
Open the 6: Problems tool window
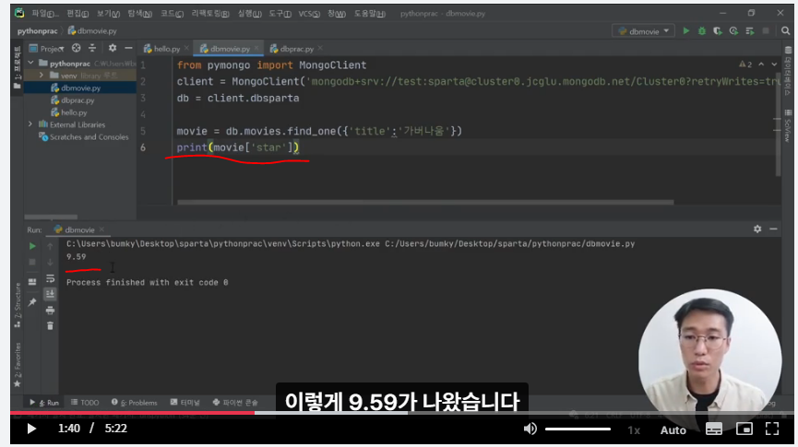(x=135, y=402)
